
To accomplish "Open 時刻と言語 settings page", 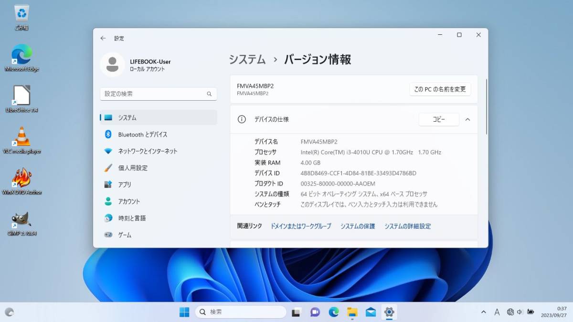I will click(x=159, y=218).
